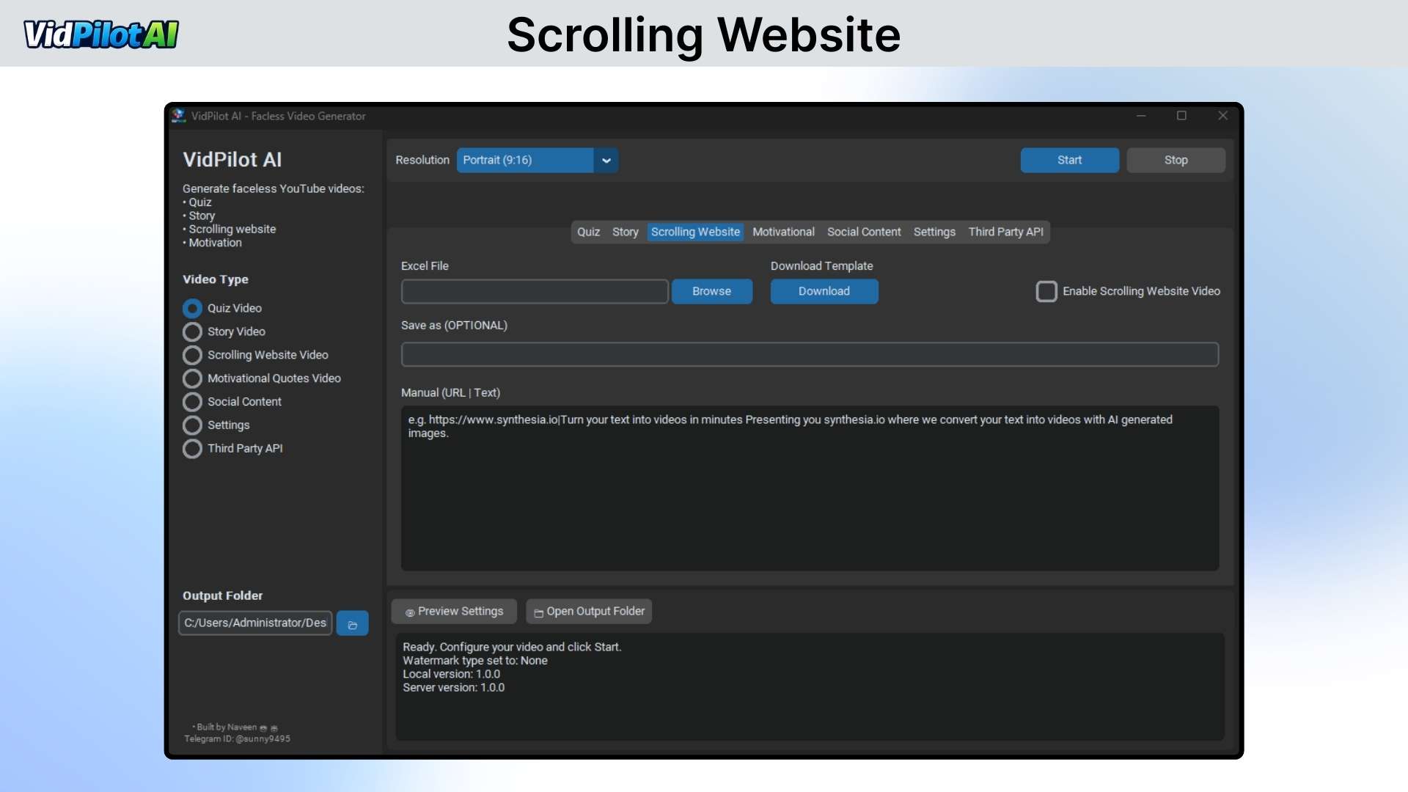The width and height of the screenshot is (1408, 792).
Task: Click Browse to choose an Excel file
Action: click(x=712, y=291)
